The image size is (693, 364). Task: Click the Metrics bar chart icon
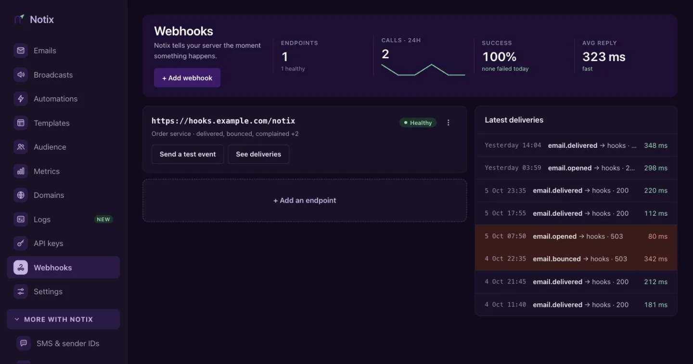click(x=21, y=171)
